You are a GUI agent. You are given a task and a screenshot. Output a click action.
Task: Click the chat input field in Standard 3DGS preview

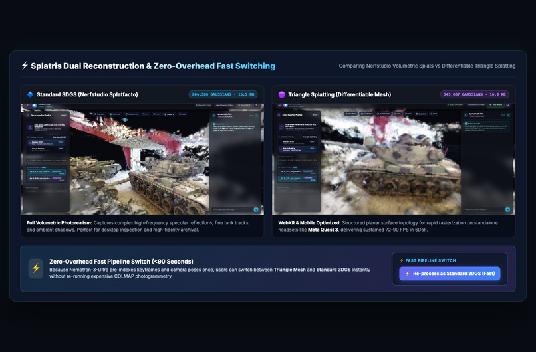click(233, 209)
